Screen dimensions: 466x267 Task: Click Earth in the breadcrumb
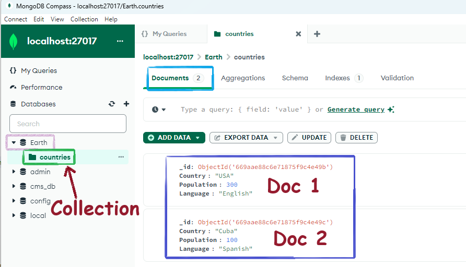213,57
